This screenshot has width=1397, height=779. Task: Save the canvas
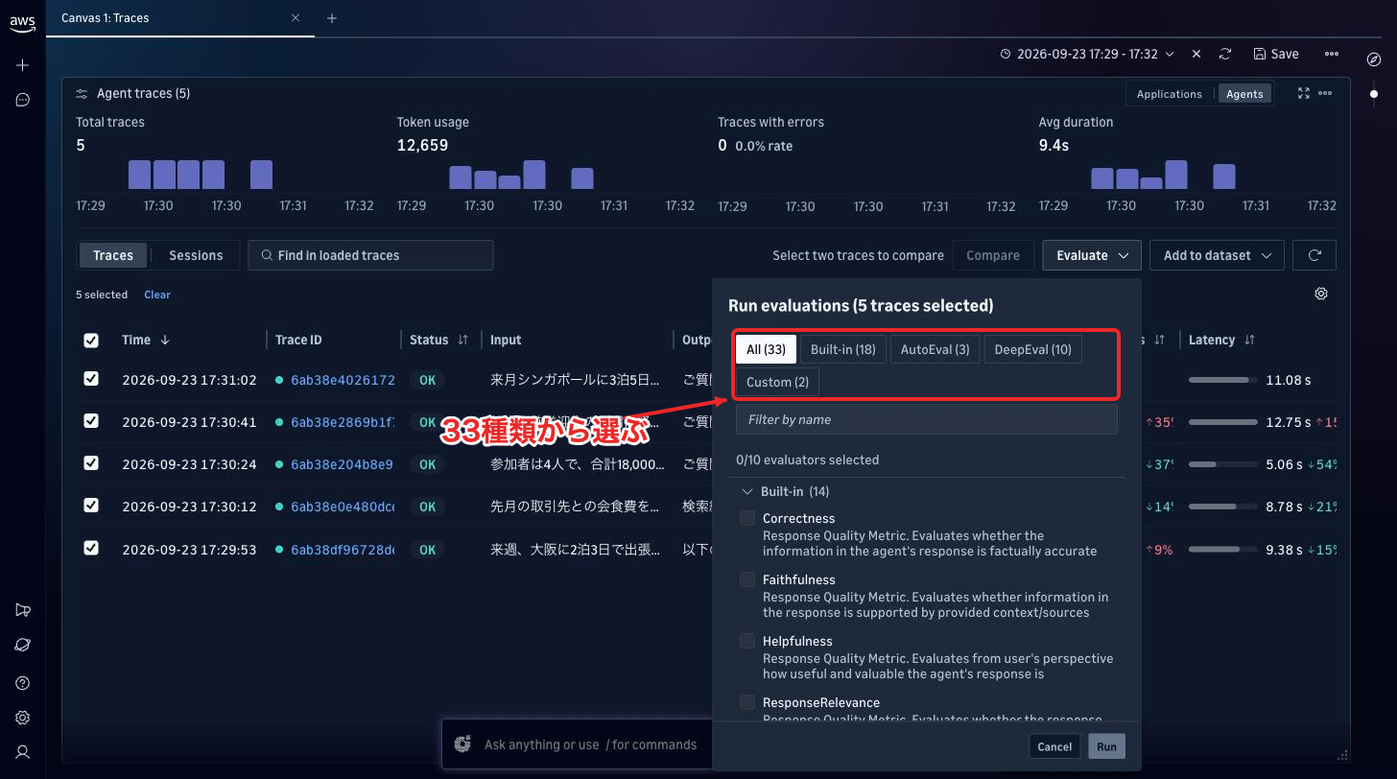click(x=1276, y=55)
